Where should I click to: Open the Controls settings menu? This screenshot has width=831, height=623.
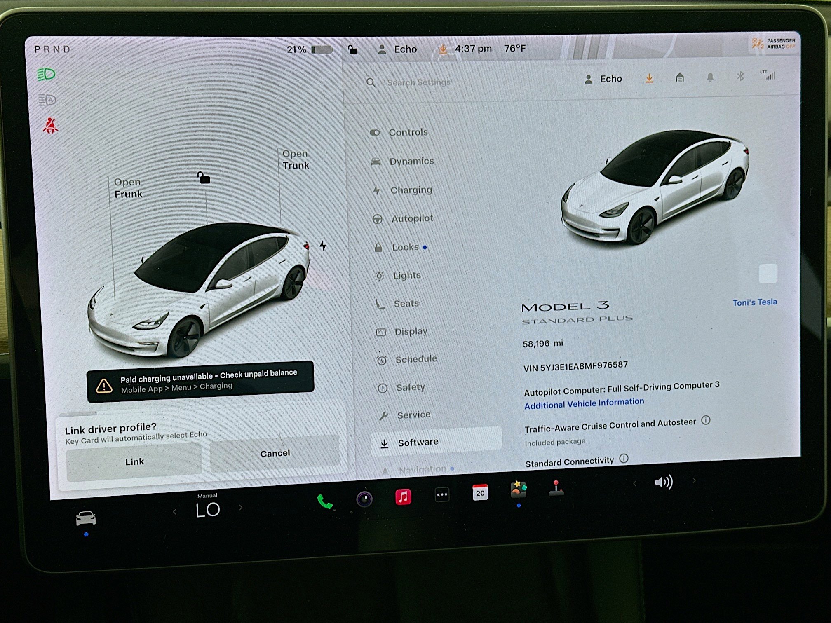[x=399, y=132]
